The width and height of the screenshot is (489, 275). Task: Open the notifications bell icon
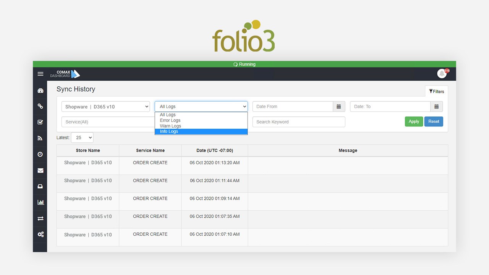point(442,73)
